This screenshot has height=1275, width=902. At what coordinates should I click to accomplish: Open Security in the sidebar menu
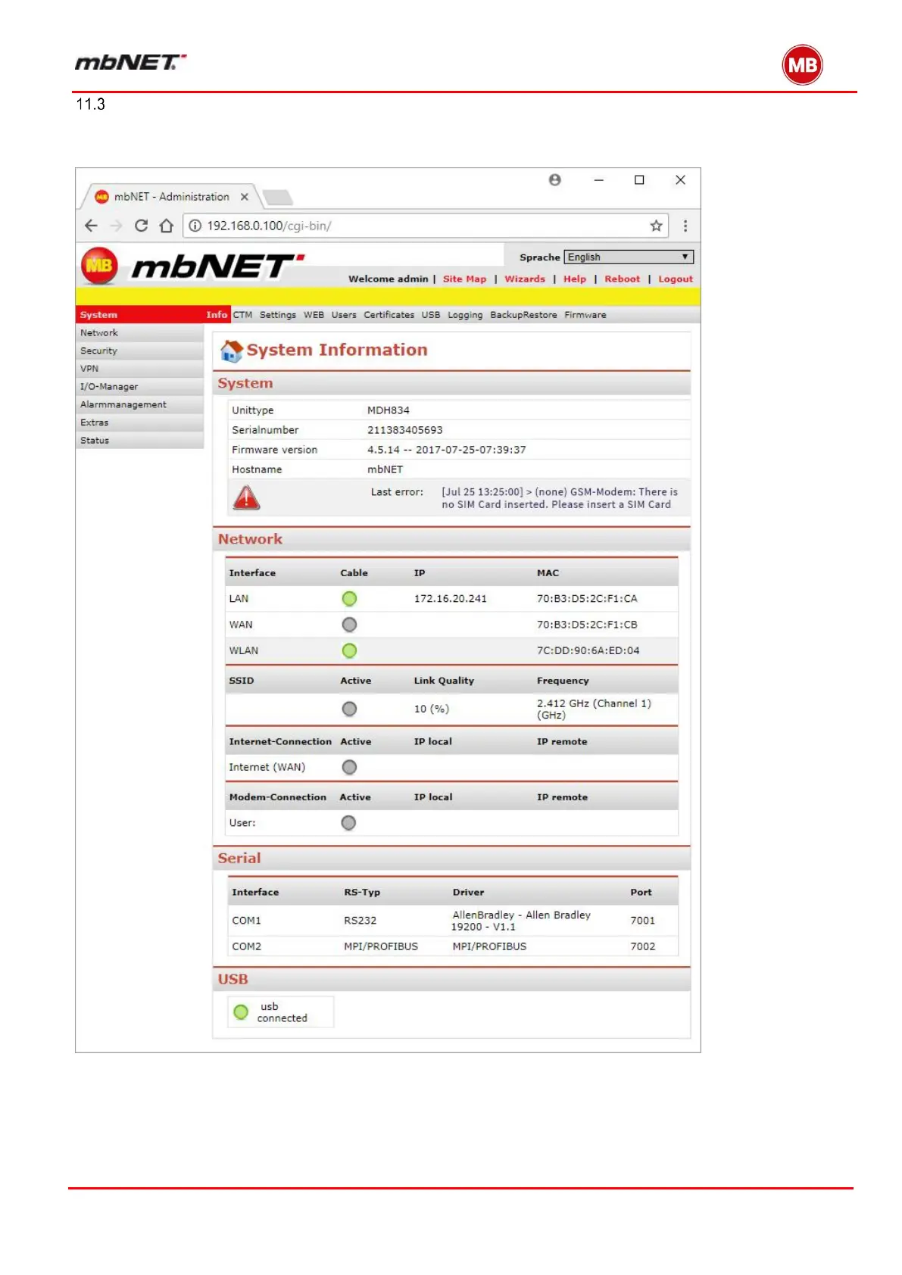point(140,351)
